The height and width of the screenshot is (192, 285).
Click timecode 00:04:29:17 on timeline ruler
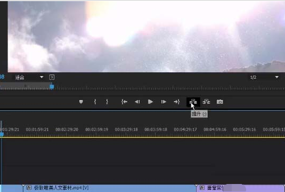[185, 129]
